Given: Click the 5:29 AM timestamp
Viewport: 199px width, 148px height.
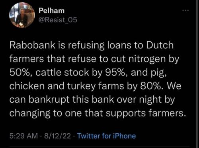Looking at the screenshot, I should pos(24,136).
